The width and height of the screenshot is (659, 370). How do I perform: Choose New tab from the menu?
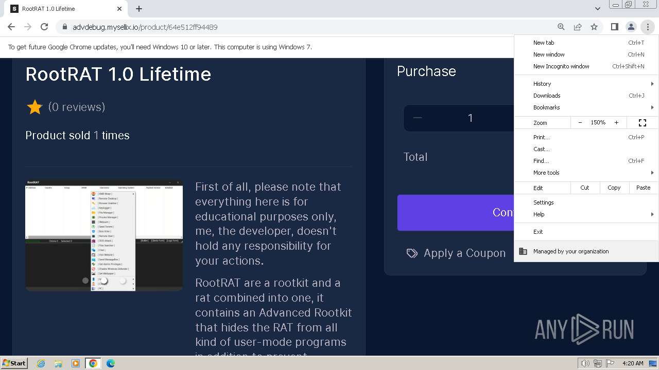pyautogui.click(x=586, y=43)
